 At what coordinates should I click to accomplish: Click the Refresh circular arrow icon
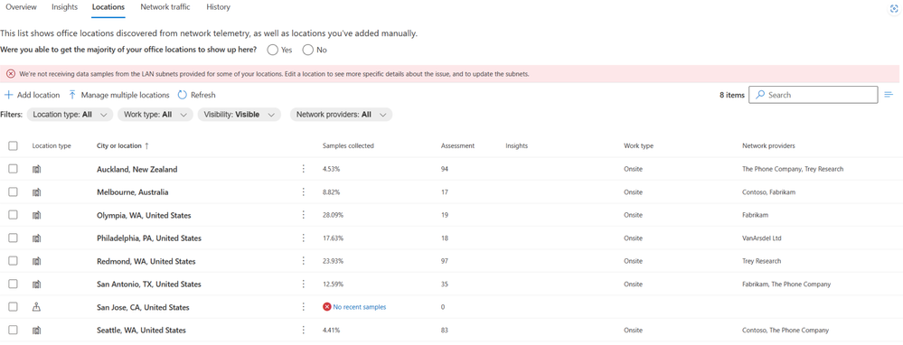point(182,95)
